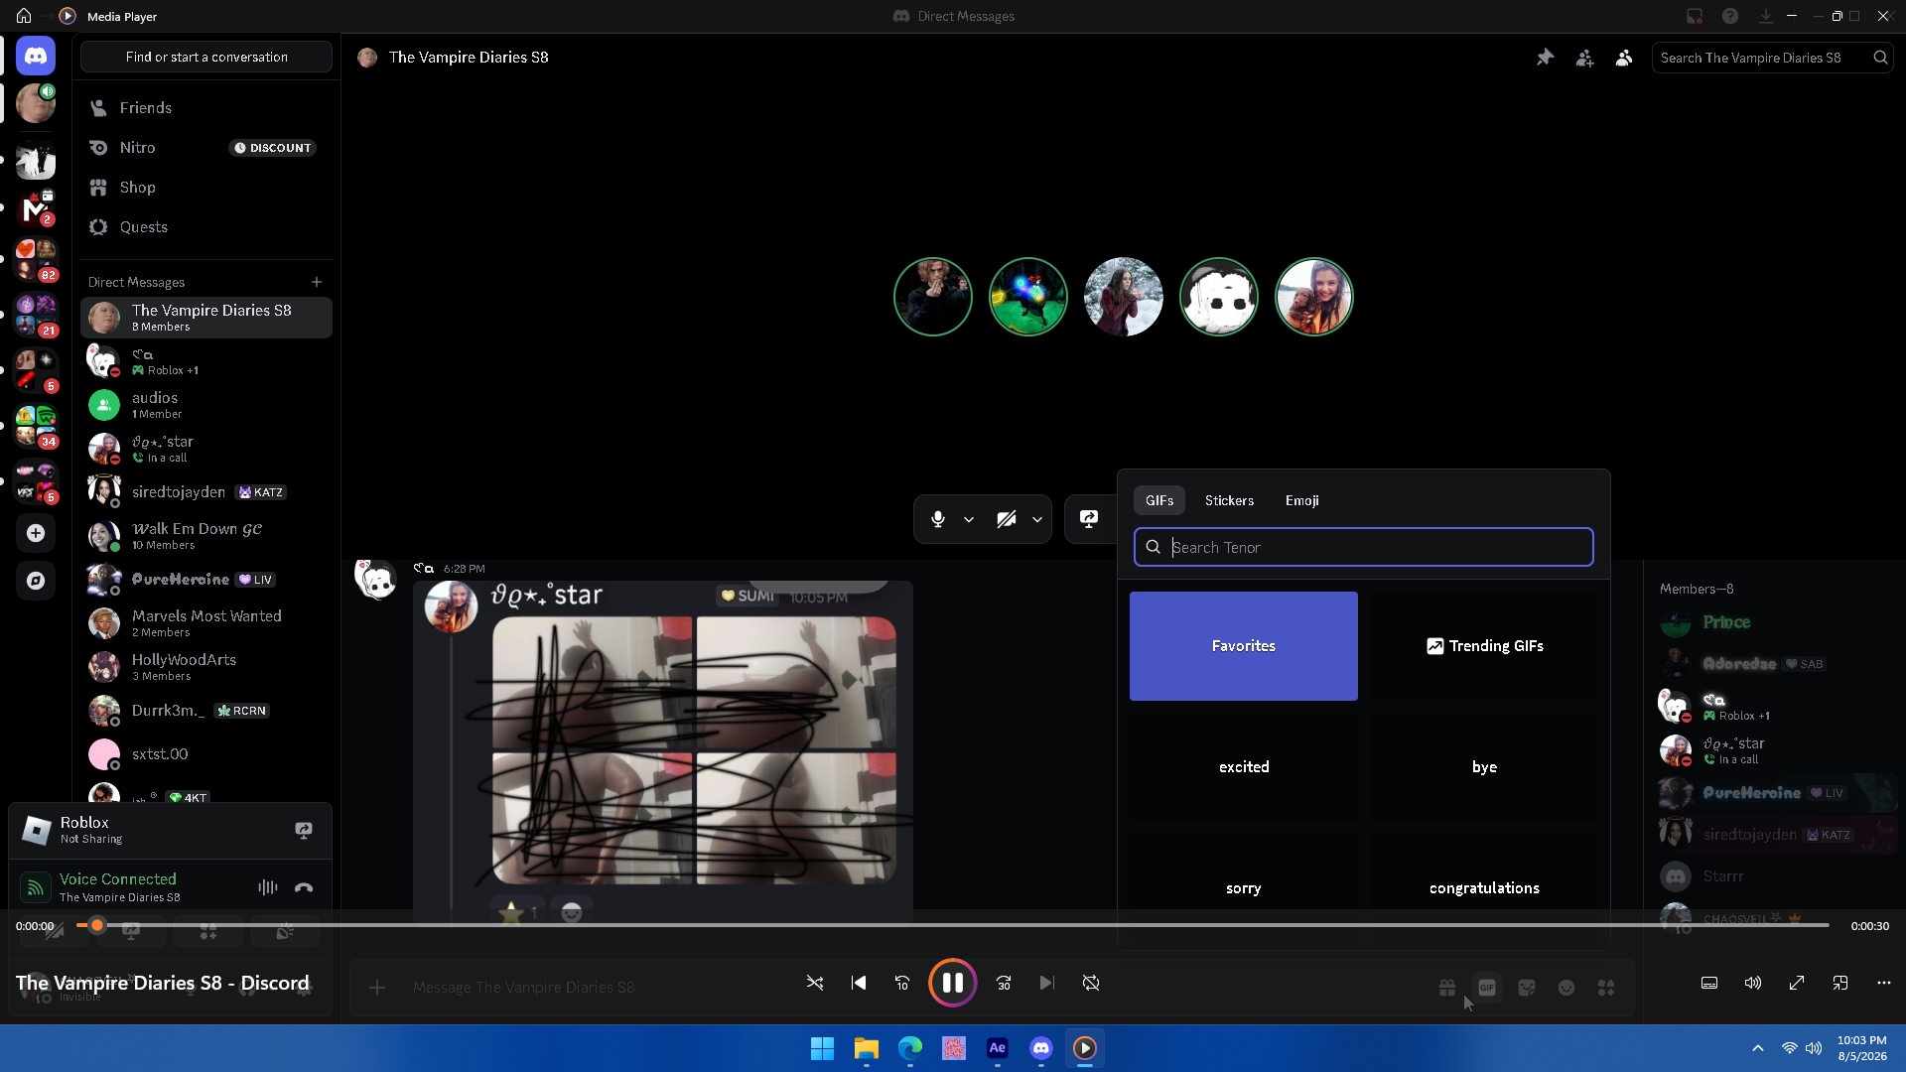The height and width of the screenshot is (1072, 1906).
Task: Create a new direct message with plus
Action: pos(317,282)
